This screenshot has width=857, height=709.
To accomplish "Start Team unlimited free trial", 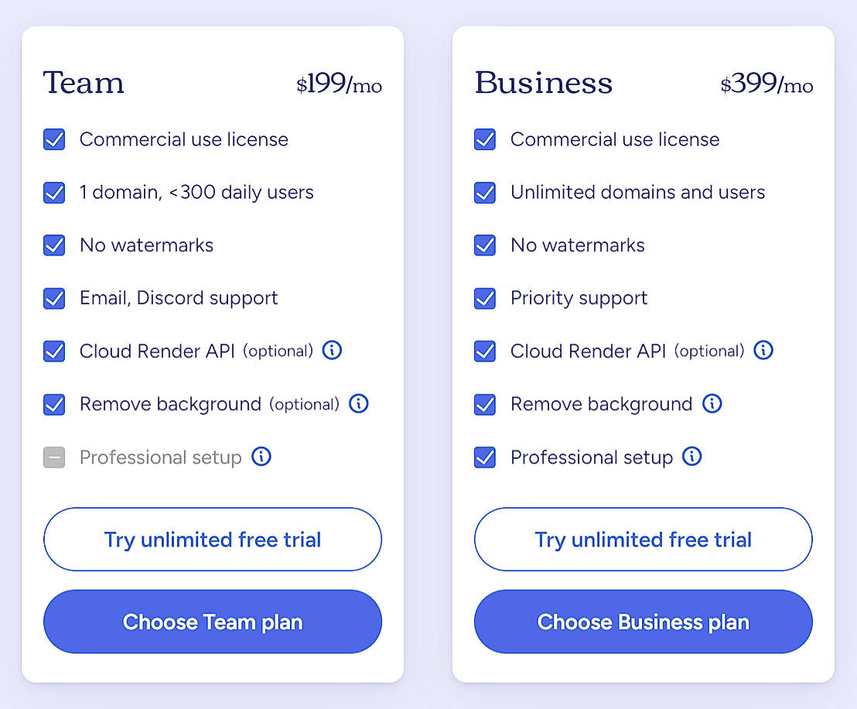I will click(x=213, y=539).
